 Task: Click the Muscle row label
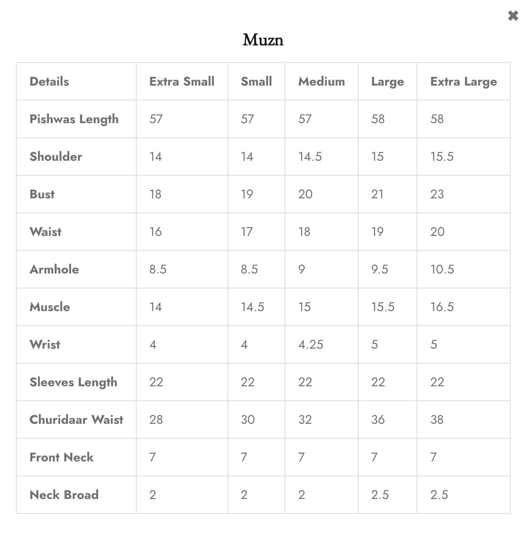[50, 307]
